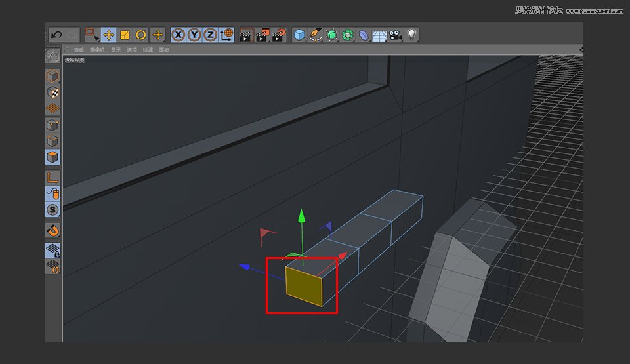Render the active view
The image size is (630, 364).
[x=246, y=35]
